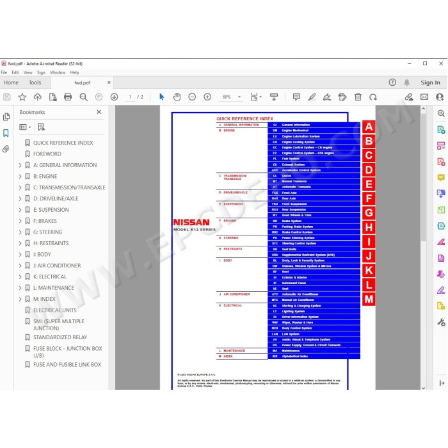Go to previous page arrow
This screenshot has width=448, height=448.
pyautogui.click(x=99, y=97)
